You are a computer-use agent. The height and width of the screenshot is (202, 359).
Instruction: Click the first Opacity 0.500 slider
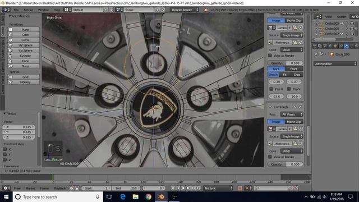[286, 63]
